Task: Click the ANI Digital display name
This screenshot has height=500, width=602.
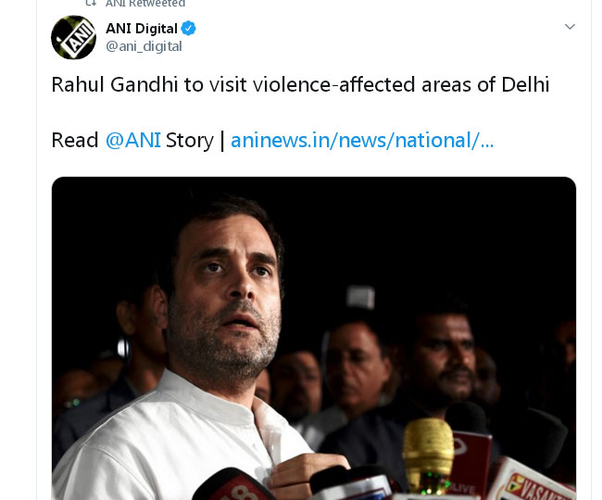Action: (142, 29)
